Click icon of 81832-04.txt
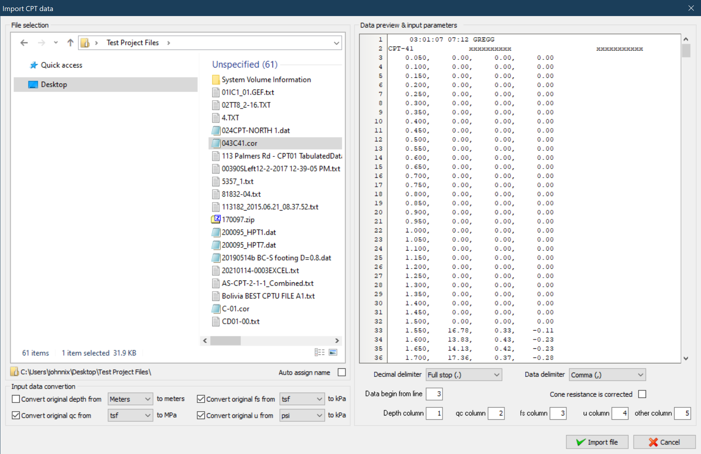Screen dimensions: 701x454 216,194
